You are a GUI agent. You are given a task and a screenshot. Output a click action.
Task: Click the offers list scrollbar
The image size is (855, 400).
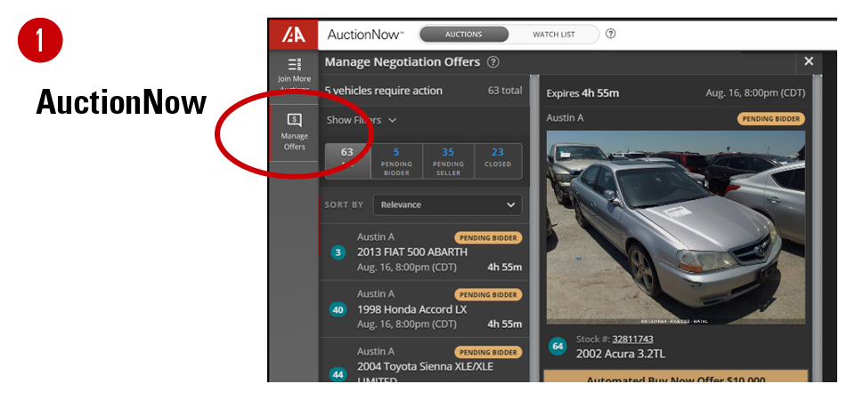tap(533, 228)
